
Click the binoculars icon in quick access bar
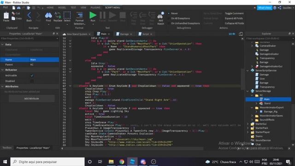click(x=18, y=8)
